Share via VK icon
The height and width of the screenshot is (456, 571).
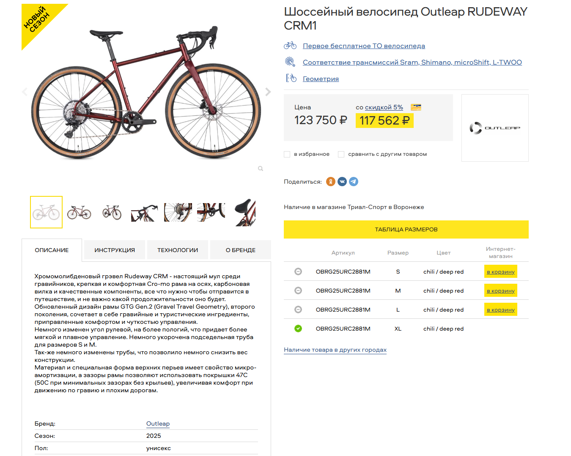342,182
